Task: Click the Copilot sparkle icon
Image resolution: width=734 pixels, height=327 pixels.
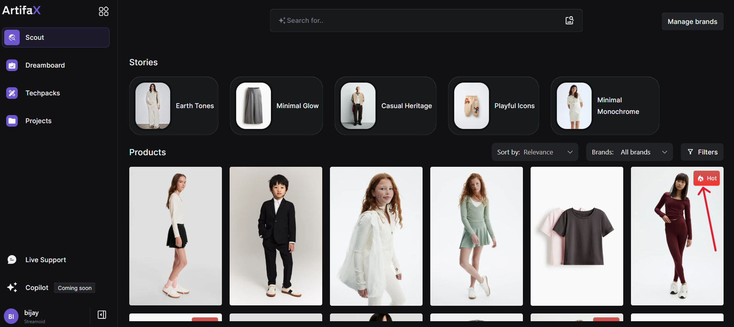Action: click(12, 288)
